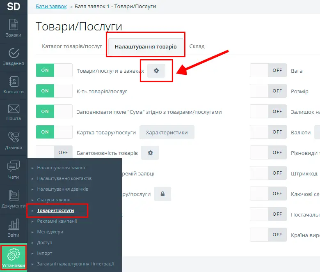Screen dimensions: 320x272
Task: Open Чати chat icon
Action: tap(14, 170)
